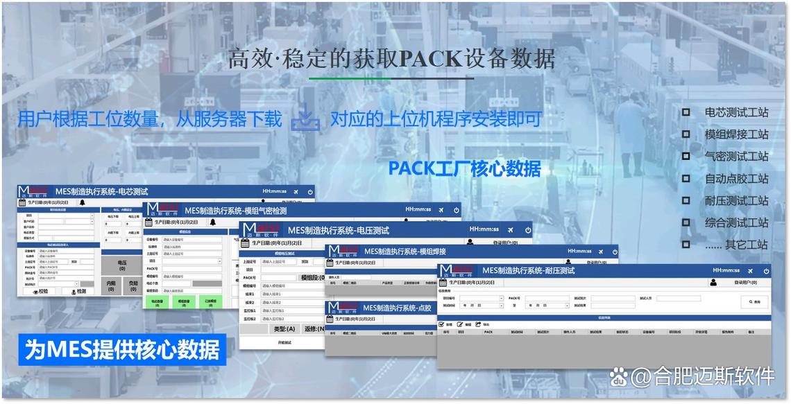Click the 新增 checkmark icon in 耐压测试 window
Screen dimensions: 791x404
[x=441, y=324]
